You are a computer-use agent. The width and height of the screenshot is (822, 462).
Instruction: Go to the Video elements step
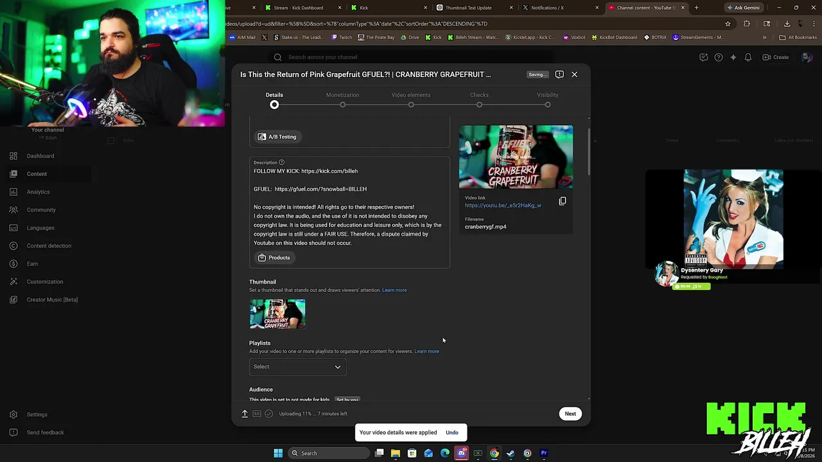click(411, 99)
